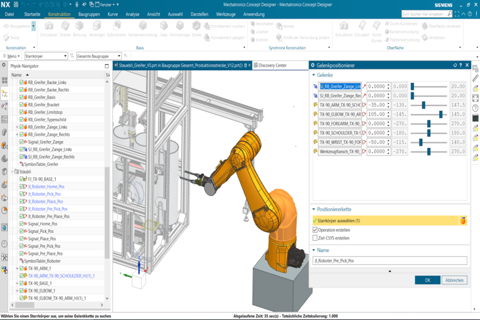This screenshot has width=480, height=320.
Task: Toggle the TX-90_ARM_1 checkbox
Action: [22, 268]
